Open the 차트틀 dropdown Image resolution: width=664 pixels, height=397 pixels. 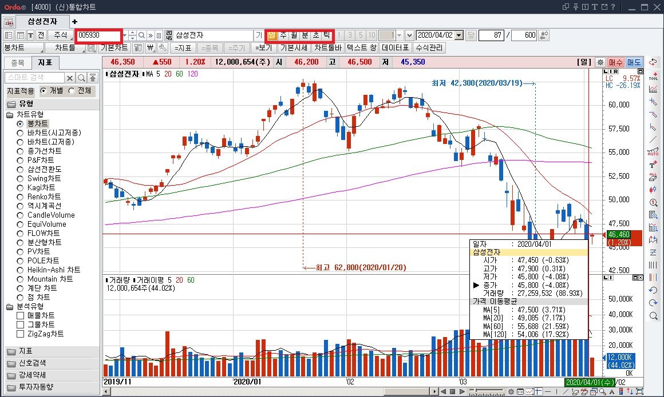pos(65,48)
